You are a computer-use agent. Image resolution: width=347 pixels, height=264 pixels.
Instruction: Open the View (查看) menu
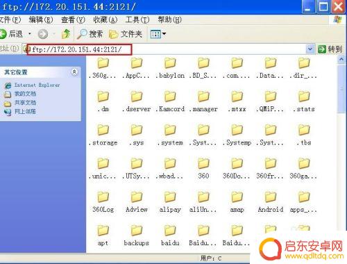tap(73, 20)
